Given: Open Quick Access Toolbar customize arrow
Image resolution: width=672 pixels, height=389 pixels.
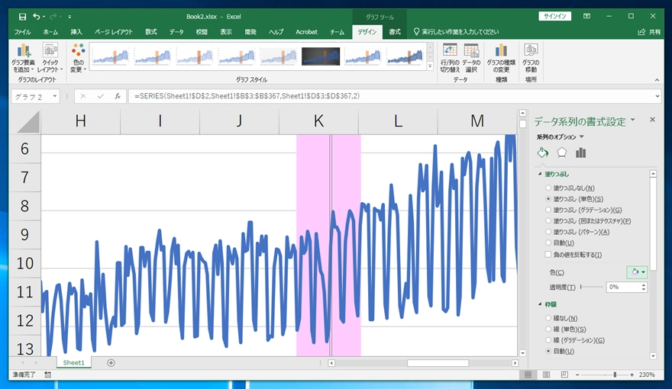Looking at the screenshot, I should (x=69, y=17).
